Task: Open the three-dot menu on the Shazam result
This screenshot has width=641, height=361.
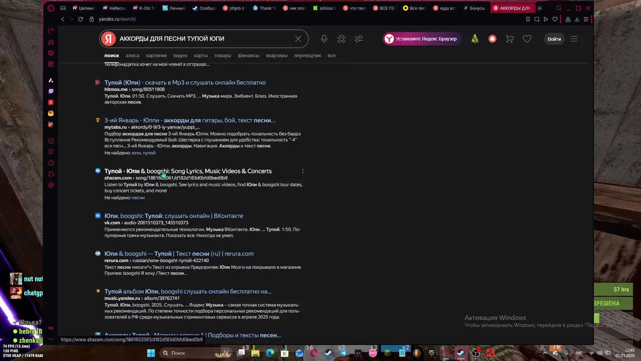Action: coord(302,171)
